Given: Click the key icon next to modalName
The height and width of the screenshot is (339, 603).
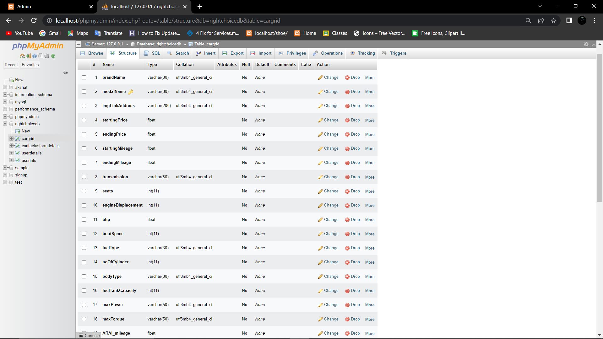Looking at the screenshot, I should tap(131, 92).
